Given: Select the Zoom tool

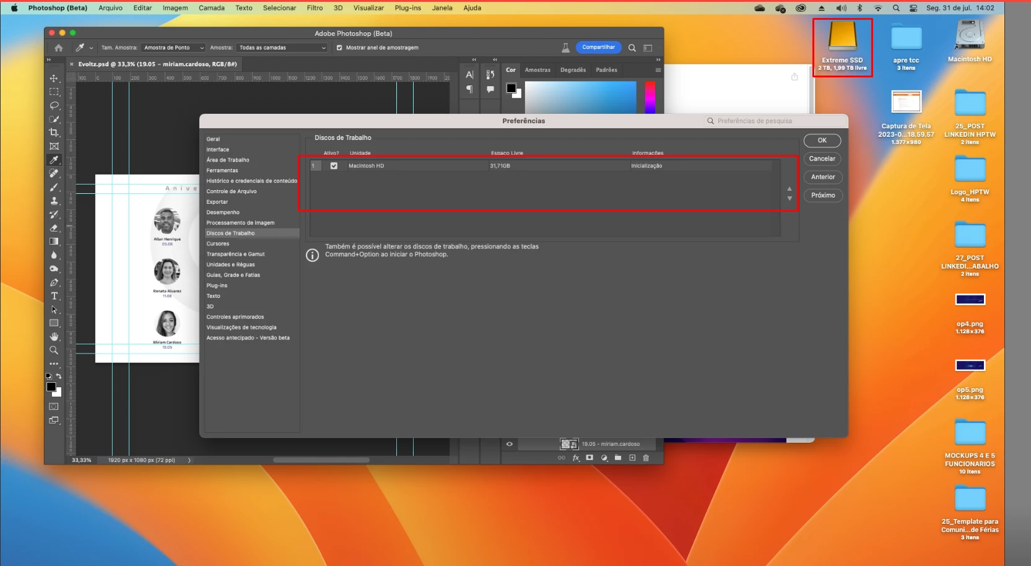Looking at the screenshot, I should coord(54,350).
